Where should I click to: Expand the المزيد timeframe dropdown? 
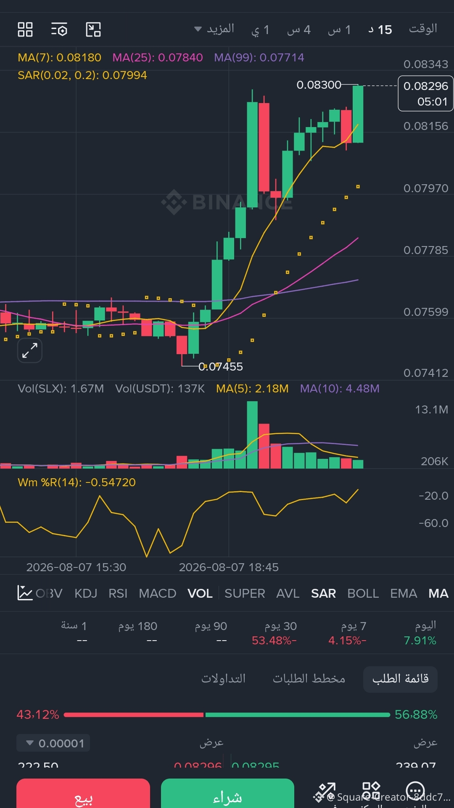[x=214, y=29]
